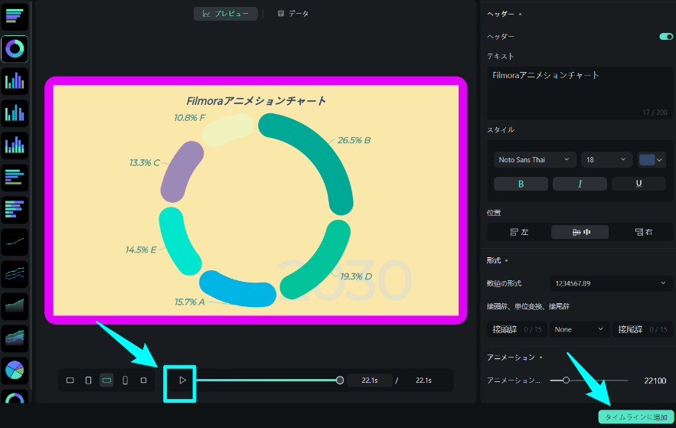The height and width of the screenshot is (428, 676).
Task: Select the area chart icon
Action: (x=15, y=306)
